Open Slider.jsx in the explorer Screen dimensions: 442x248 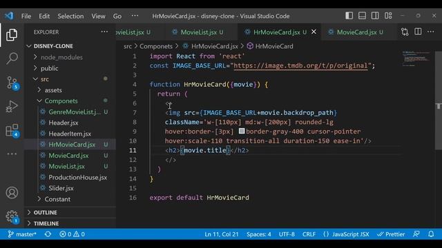tap(70, 188)
